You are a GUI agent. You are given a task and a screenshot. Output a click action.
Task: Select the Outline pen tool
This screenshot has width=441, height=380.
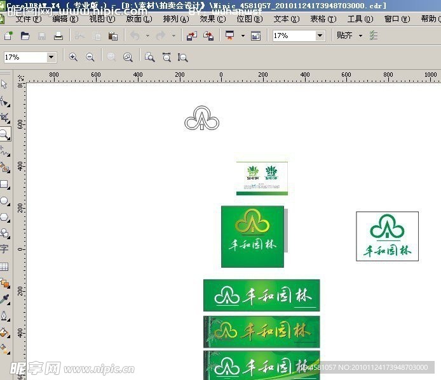tap(5, 316)
